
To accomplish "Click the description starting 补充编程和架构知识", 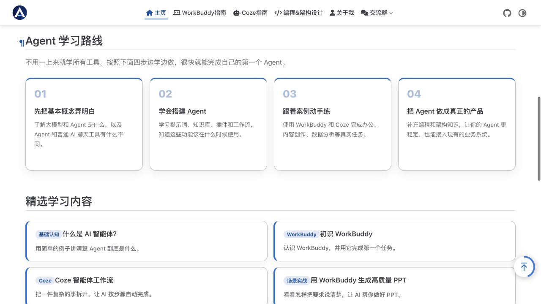I will click(x=456, y=130).
